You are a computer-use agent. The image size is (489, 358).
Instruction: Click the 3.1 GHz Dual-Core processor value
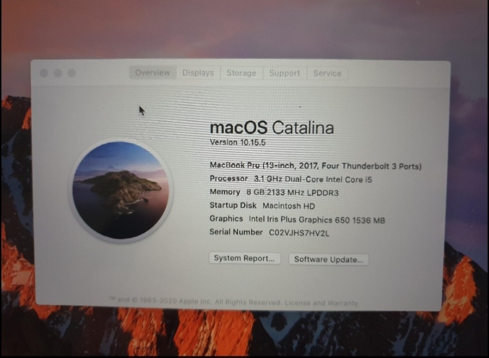pyautogui.click(x=313, y=179)
